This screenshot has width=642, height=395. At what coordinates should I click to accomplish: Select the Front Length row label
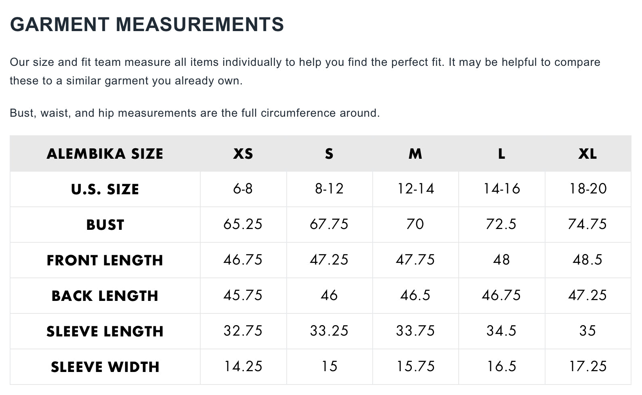(x=105, y=260)
